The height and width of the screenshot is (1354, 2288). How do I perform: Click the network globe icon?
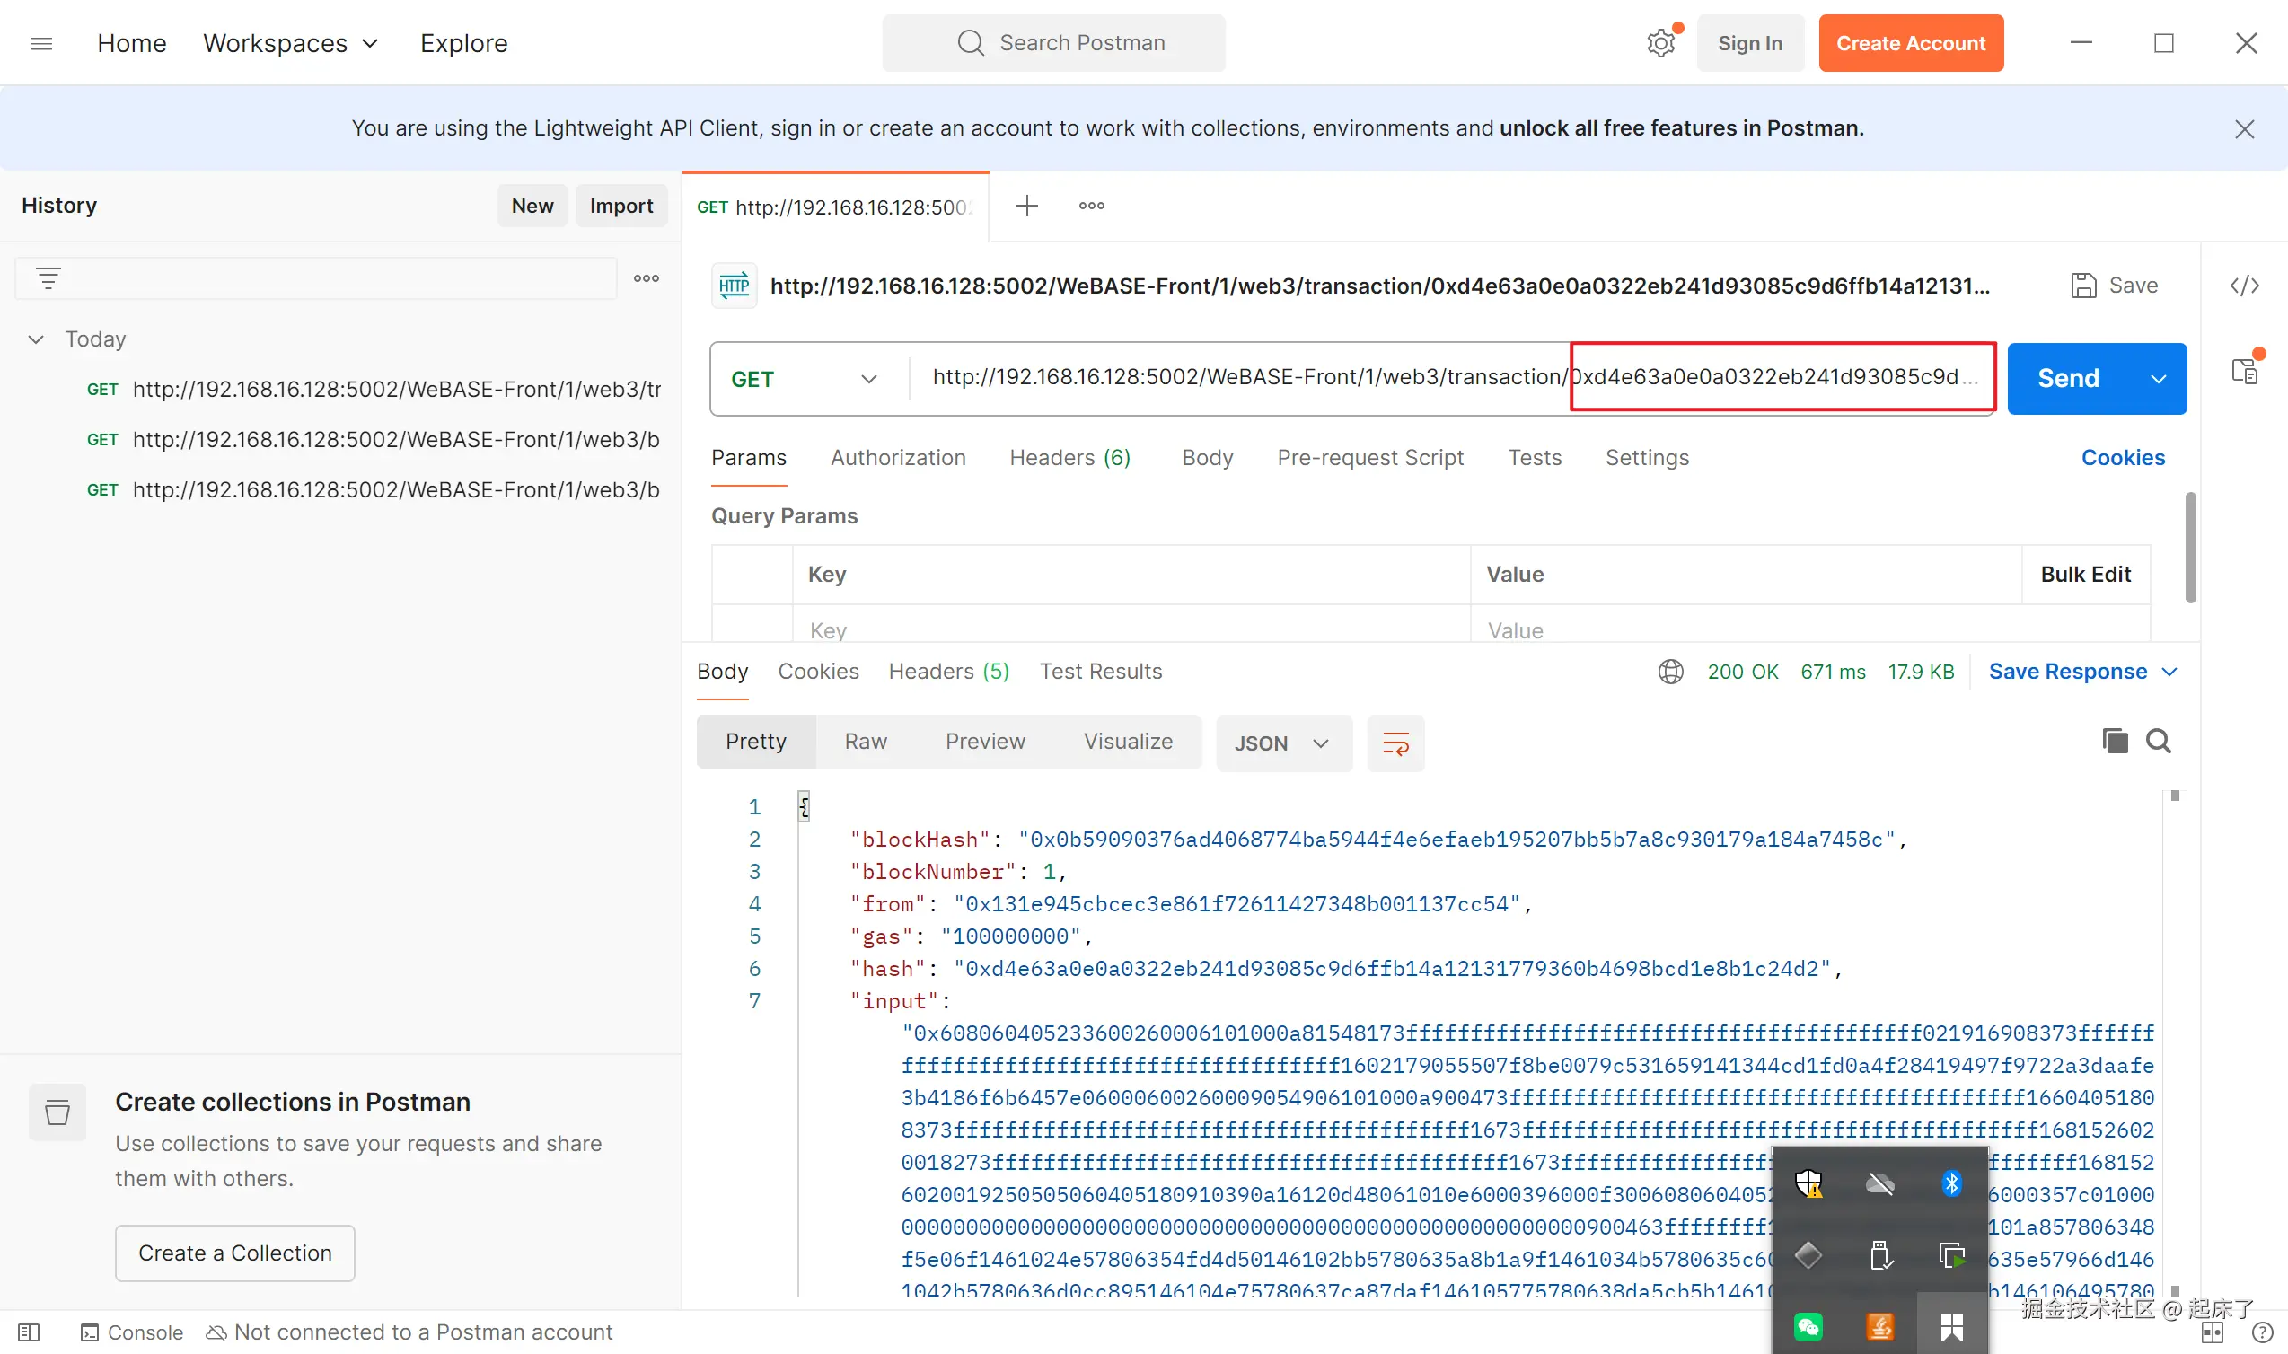point(1670,672)
